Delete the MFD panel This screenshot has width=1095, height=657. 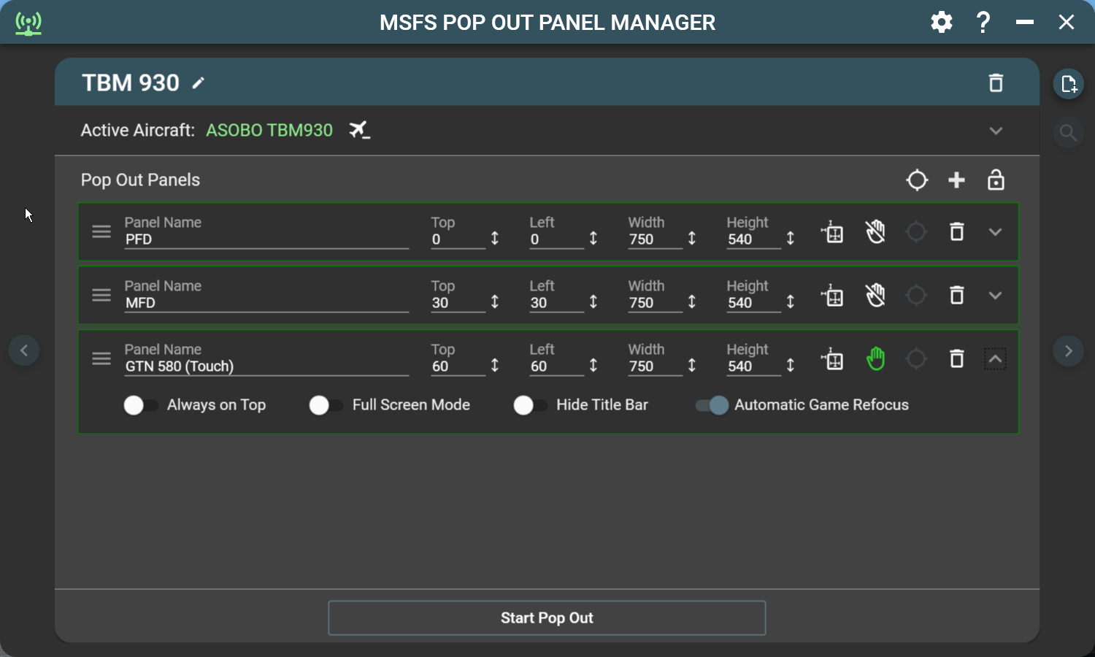pos(956,296)
